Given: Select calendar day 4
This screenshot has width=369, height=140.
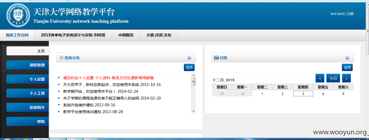Looking at the screenshot, I should coord(323,94).
